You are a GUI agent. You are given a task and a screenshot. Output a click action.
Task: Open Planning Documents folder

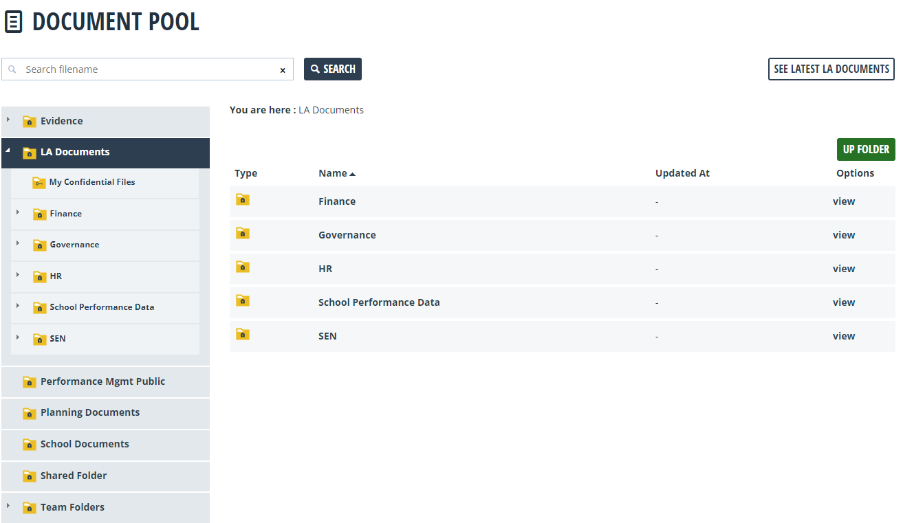tap(105, 413)
